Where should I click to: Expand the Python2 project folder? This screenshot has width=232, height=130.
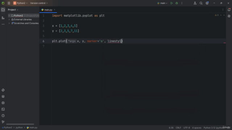(x=9, y=16)
